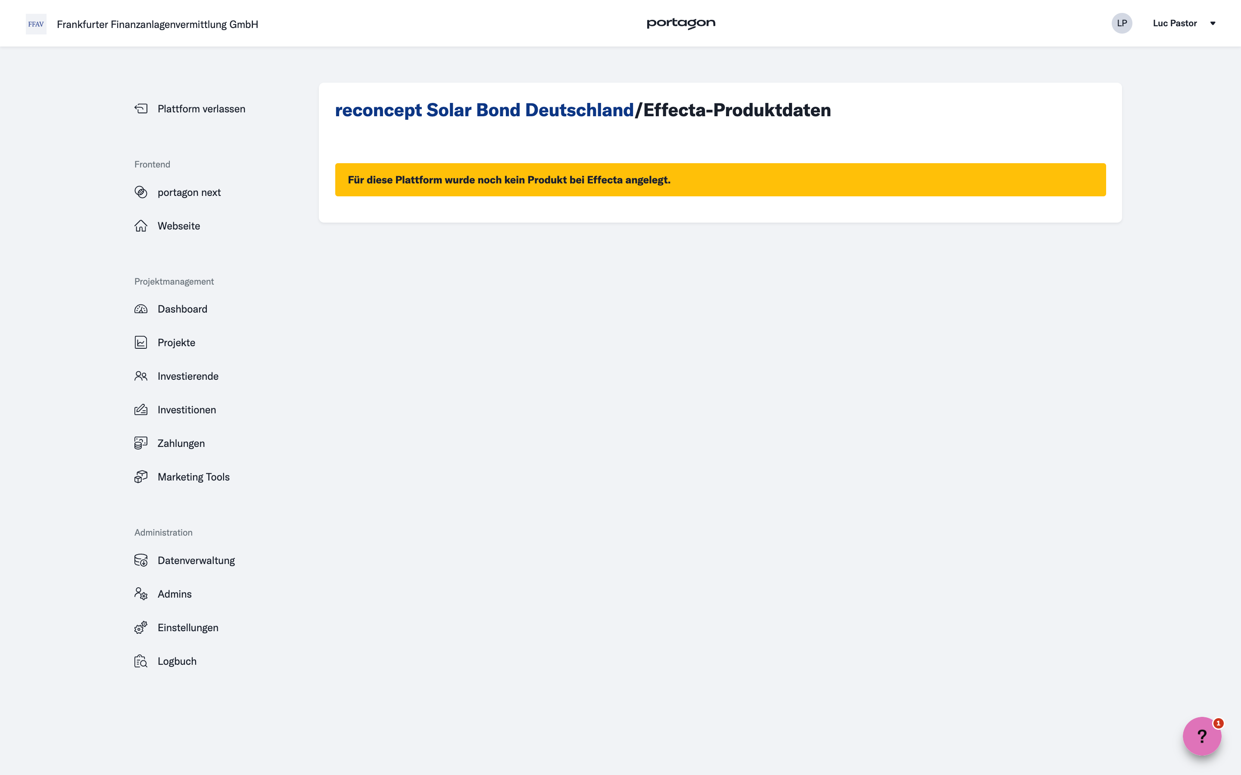Click Frankfurter Finanzanlagenvermittlung GmbH company name
This screenshot has width=1241, height=775.
(157, 24)
